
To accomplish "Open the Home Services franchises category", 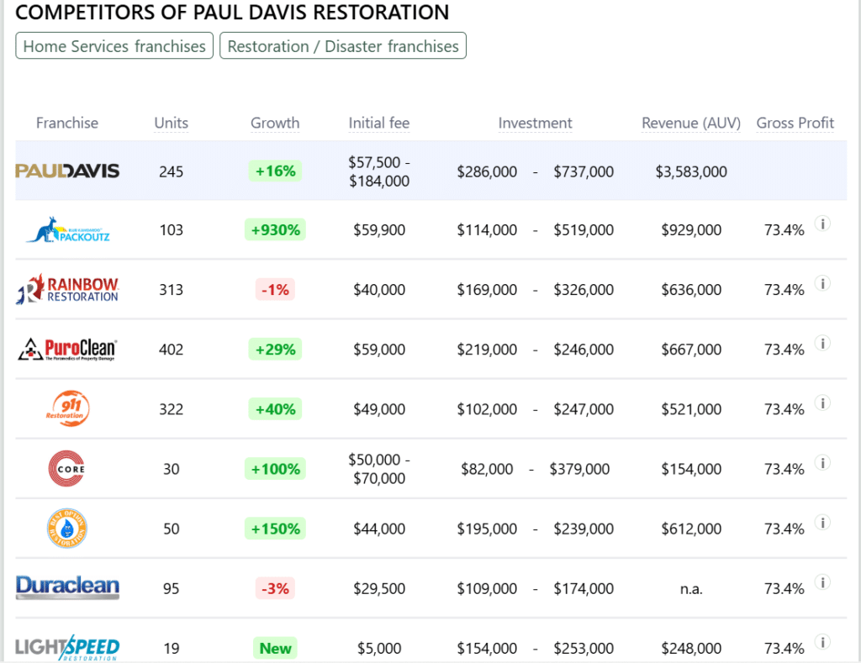I will [x=114, y=45].
